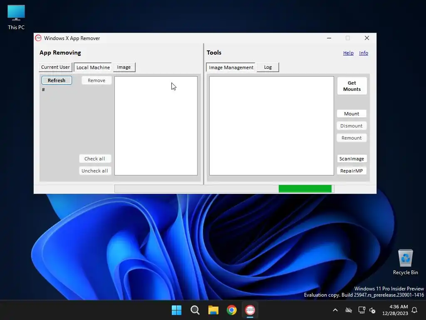Image resolution: width=426 pixels, height=320 pixels.
Task: Click the Remove button
Action: click(97, 80)
